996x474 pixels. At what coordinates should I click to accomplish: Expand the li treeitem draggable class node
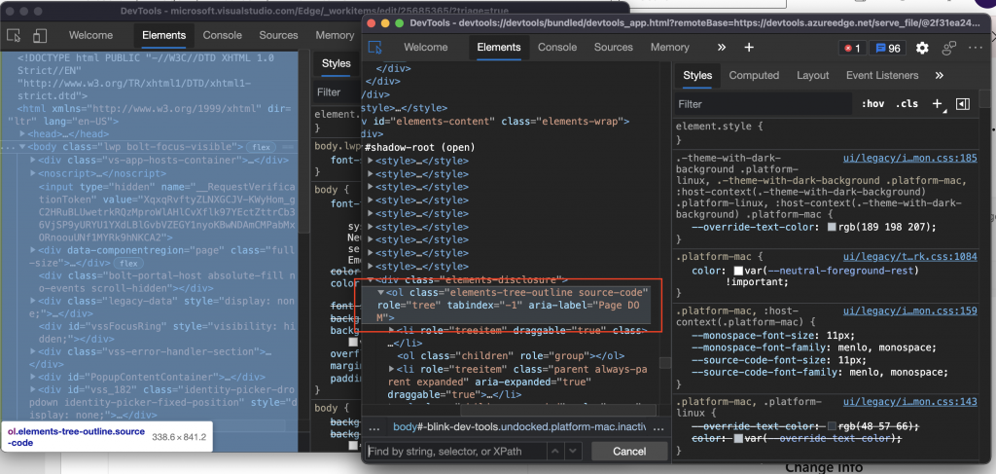[392, 330]
